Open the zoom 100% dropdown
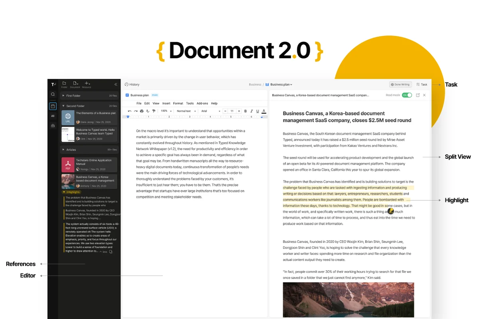479x319 pixels. 166,111
